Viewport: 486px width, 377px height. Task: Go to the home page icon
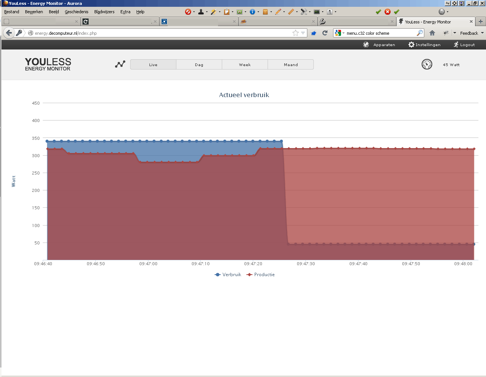tap(432, 33)
